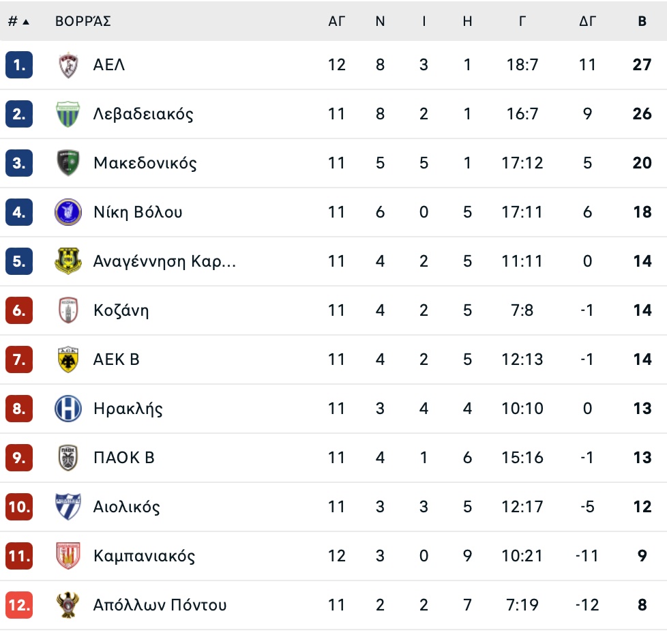Sort table by the # rank column
Screen dimensions: 667x633
click(x=18, y=21)
